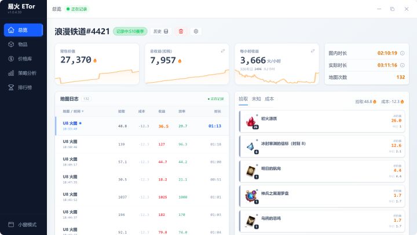Click the 132 map count value
Screen dimensions: 417x235
pos(401,77)
